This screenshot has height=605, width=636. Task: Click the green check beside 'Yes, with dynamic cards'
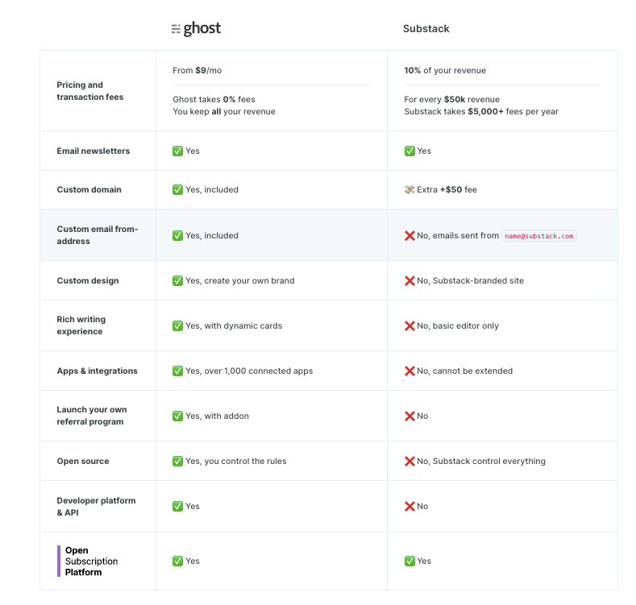coord(177,325)
